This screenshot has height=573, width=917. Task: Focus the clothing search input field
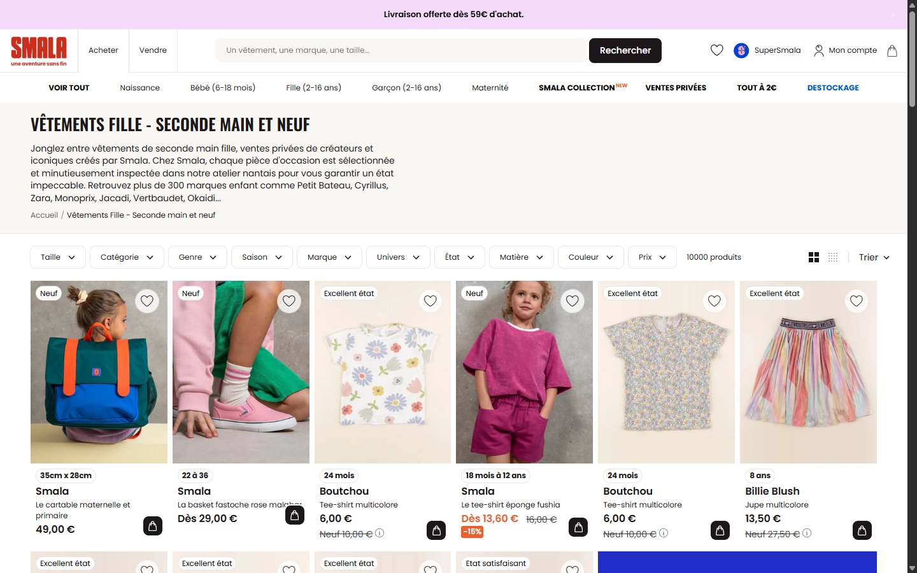coord(401,50)
